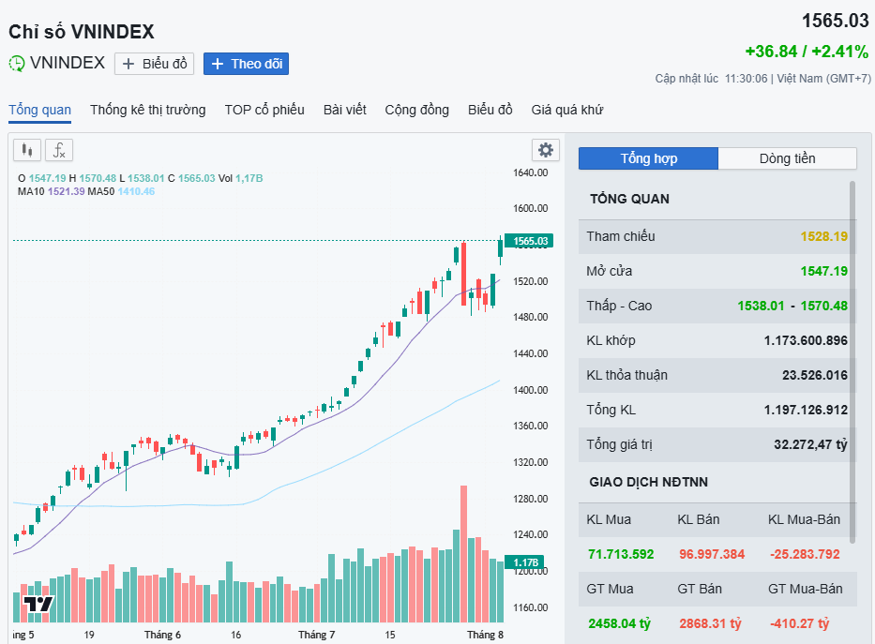Screen dimensions: 875x644
Task: Open the candlestick chart type selector
Action: click(27, 150)
